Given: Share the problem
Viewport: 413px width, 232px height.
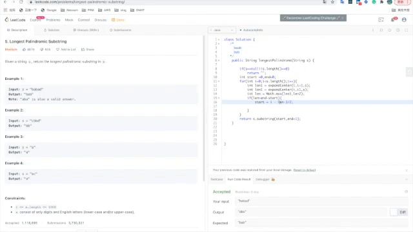Looking at the screenshot, I should click(88, 50).
